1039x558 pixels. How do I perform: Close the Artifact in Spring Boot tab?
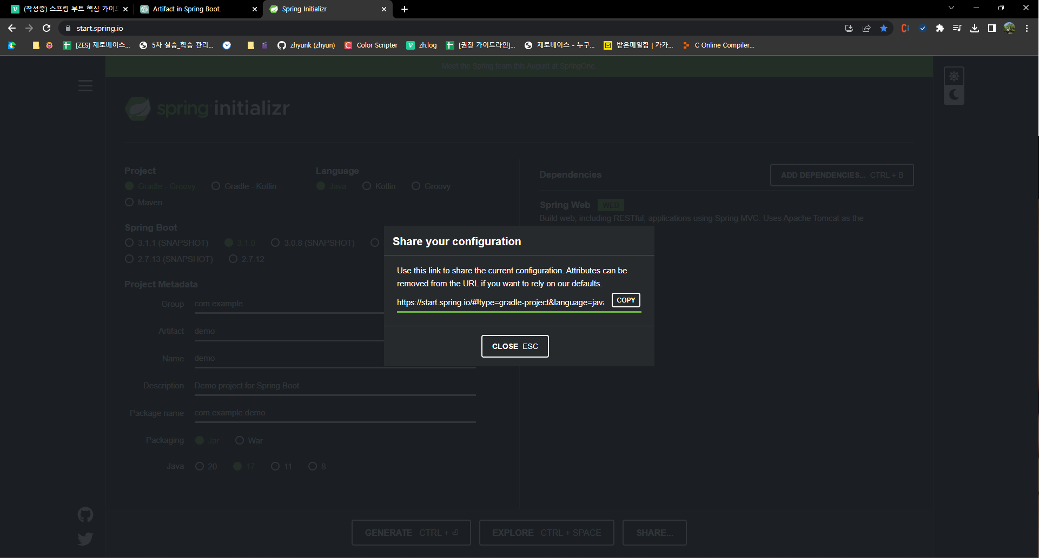[255, 9]
